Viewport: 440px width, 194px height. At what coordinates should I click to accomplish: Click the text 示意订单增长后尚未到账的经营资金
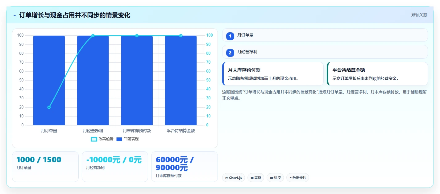(x=366, y=78)
